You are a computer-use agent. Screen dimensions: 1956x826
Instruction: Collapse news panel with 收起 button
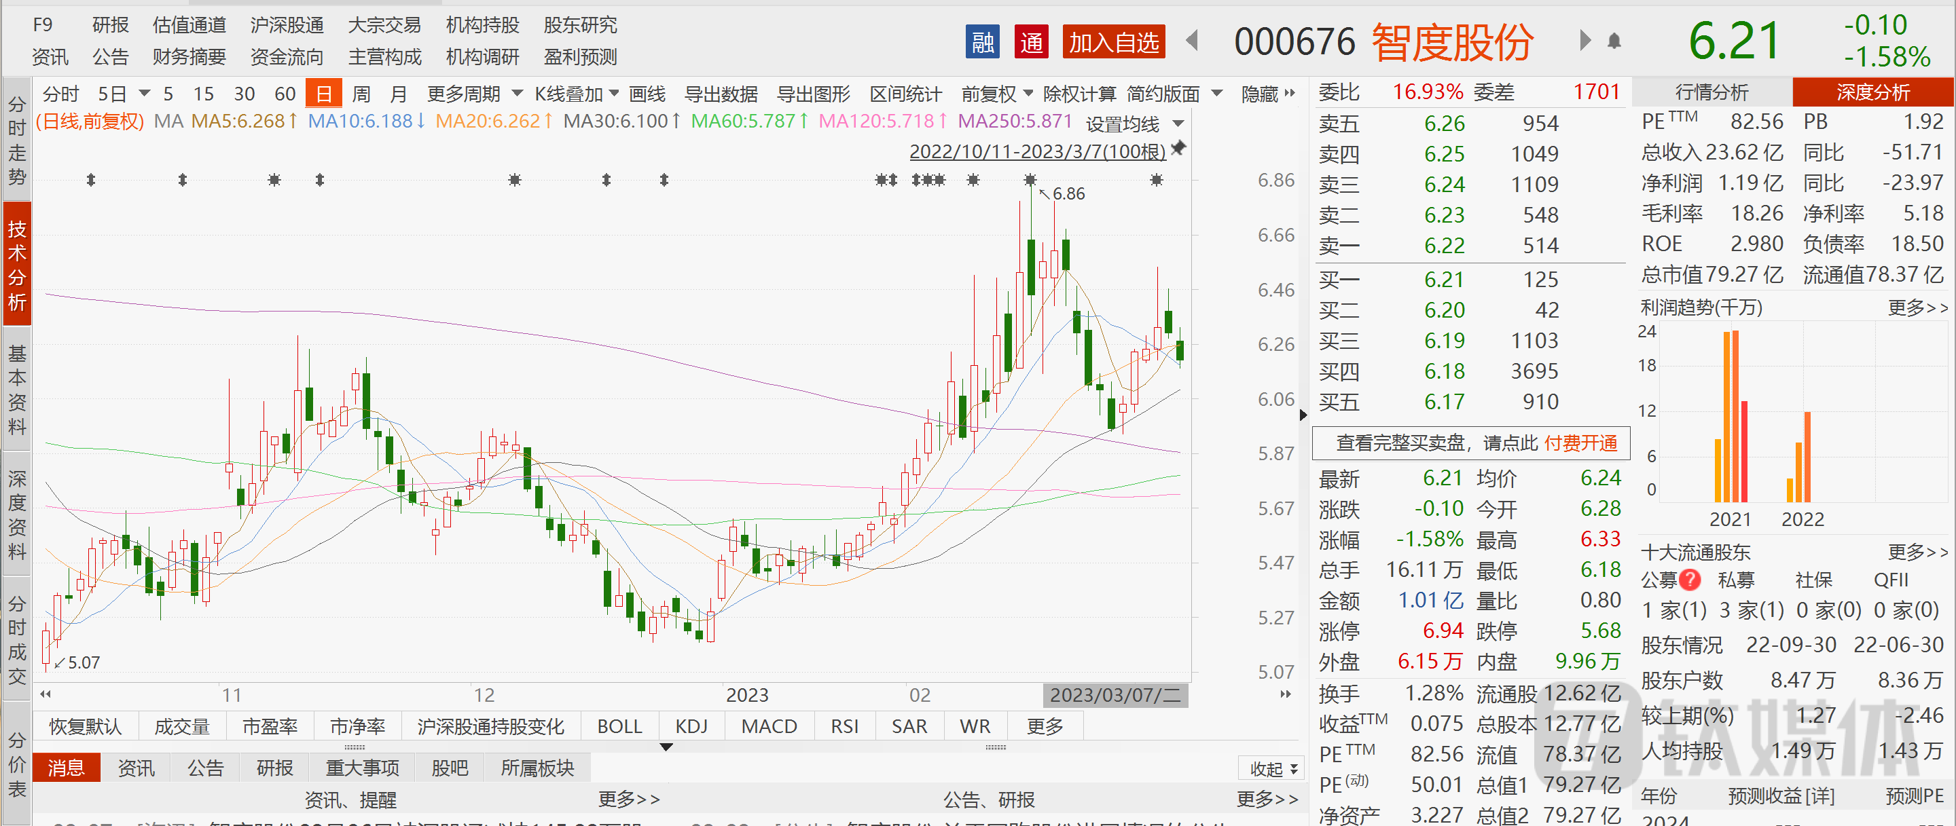pos(1273,768)
